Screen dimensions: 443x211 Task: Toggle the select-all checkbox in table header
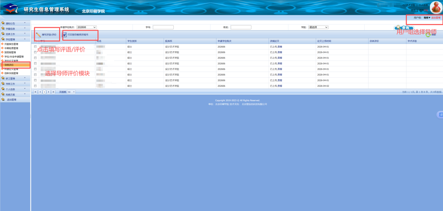35,41
